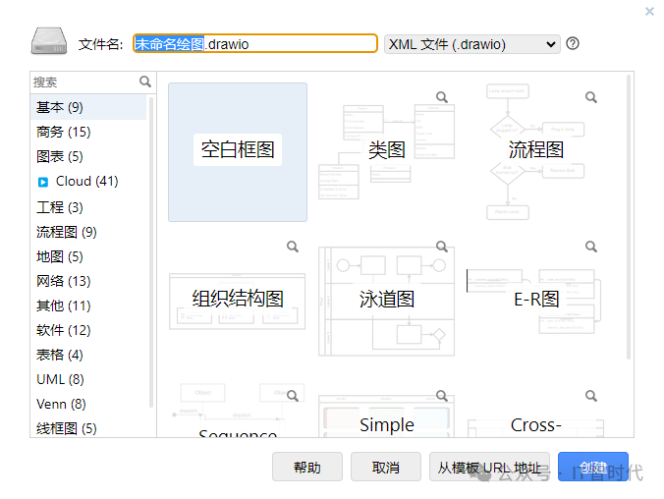The height and width of the screenshot is (499, 664).
Task: Choose the 泳道图 swimlane template
Action: (387, 302)
